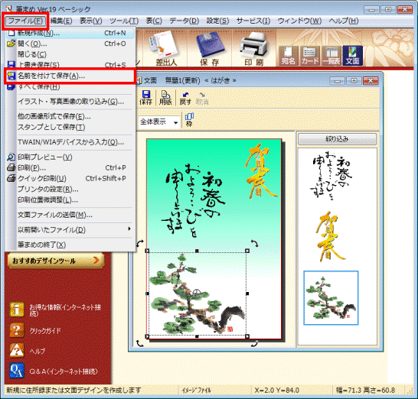Click the クイック印刷 printer icon in menu
The width and height of the screenshot is (418, 399).
coord(11,179)
